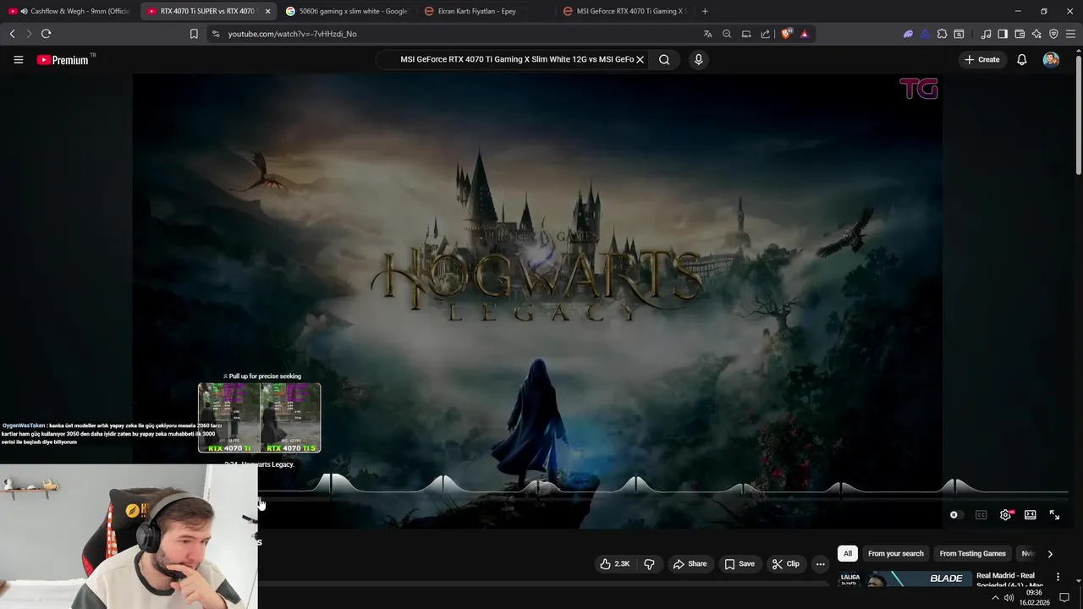Open more actions three-dot button

point(820,564)
